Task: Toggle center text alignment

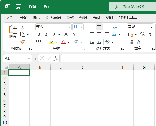Action: coord(99,34)
